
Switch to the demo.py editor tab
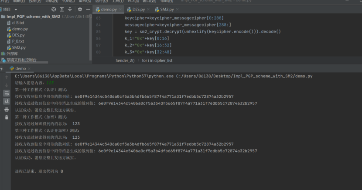click(109, 10)
